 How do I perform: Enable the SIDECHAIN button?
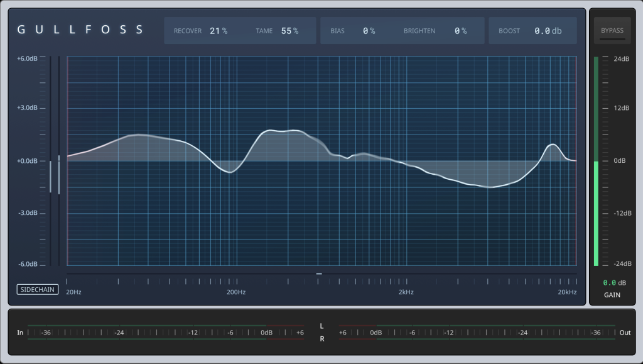(x=38, y=289)
